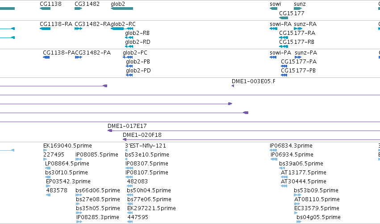Image resolution: width=380 pixels, height=224 pixels.
Task: Click the glob2-PB protein arrows
Action: pos(129,66)
